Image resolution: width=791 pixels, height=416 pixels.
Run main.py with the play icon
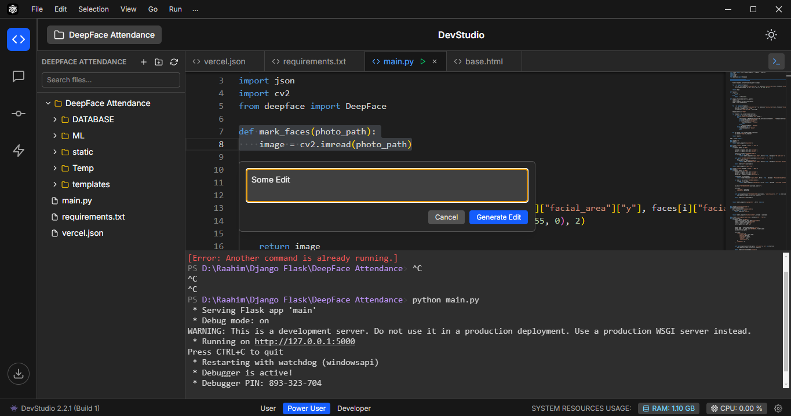tap(423, 61)
